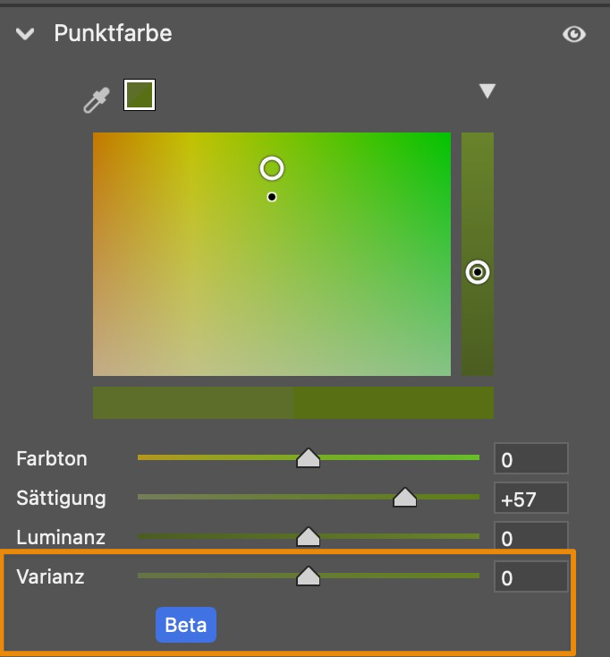Viewport: 610px width, 657px height.
Task: Click the Luminanz slider thumb
Action: pyautogui.click(x=309, y=537)
